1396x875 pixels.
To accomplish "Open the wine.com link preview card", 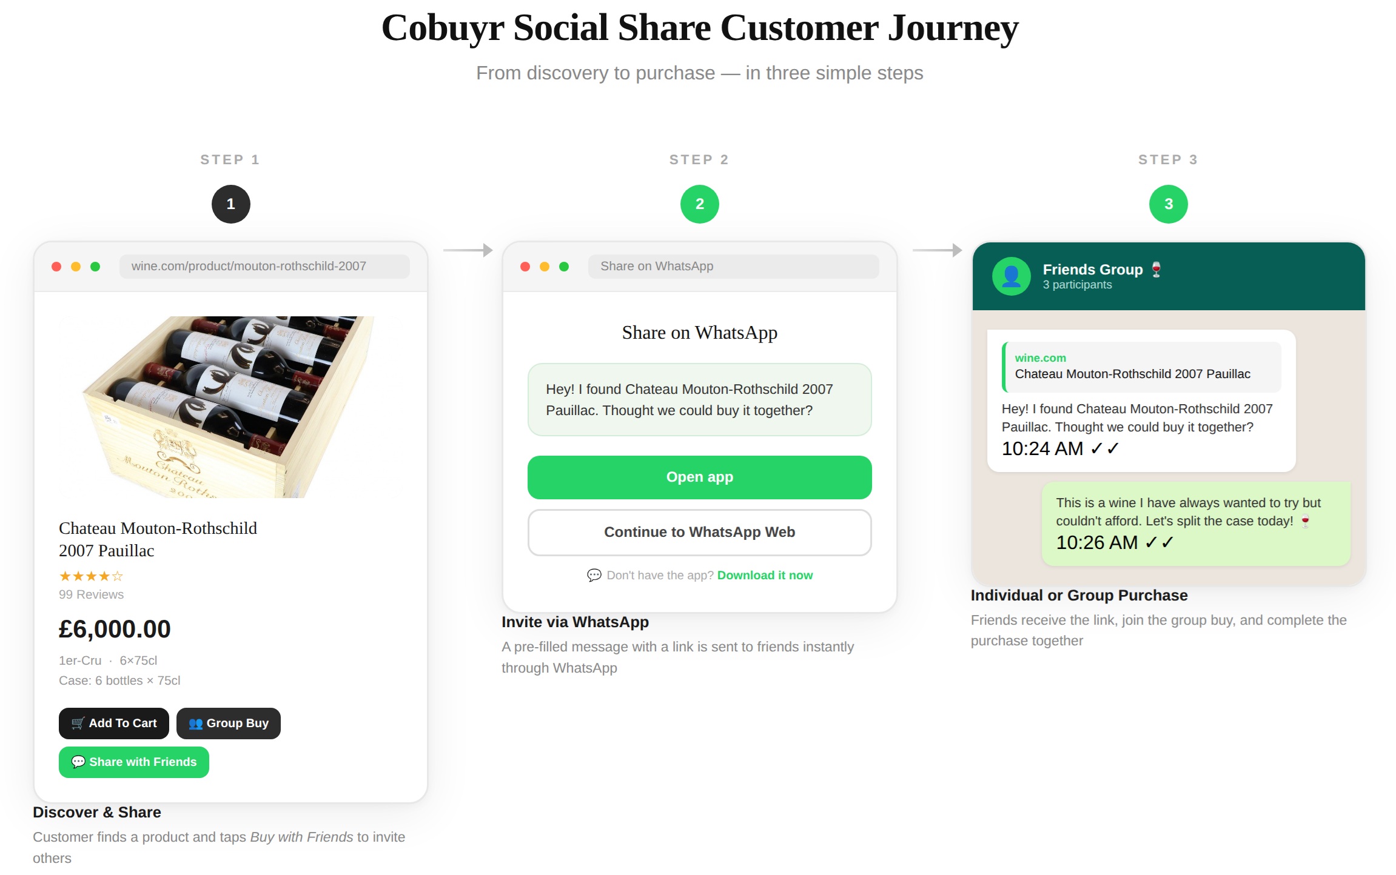I will click(x=1141, y=367).
